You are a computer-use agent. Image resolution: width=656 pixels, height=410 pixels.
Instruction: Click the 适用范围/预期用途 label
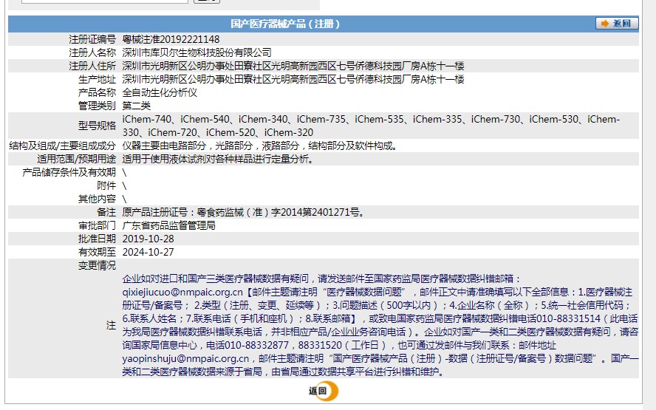[x=77, y=159]
